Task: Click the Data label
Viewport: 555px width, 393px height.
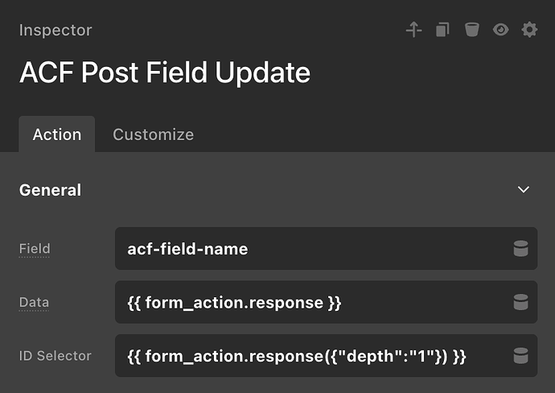Action: (34, 302)
